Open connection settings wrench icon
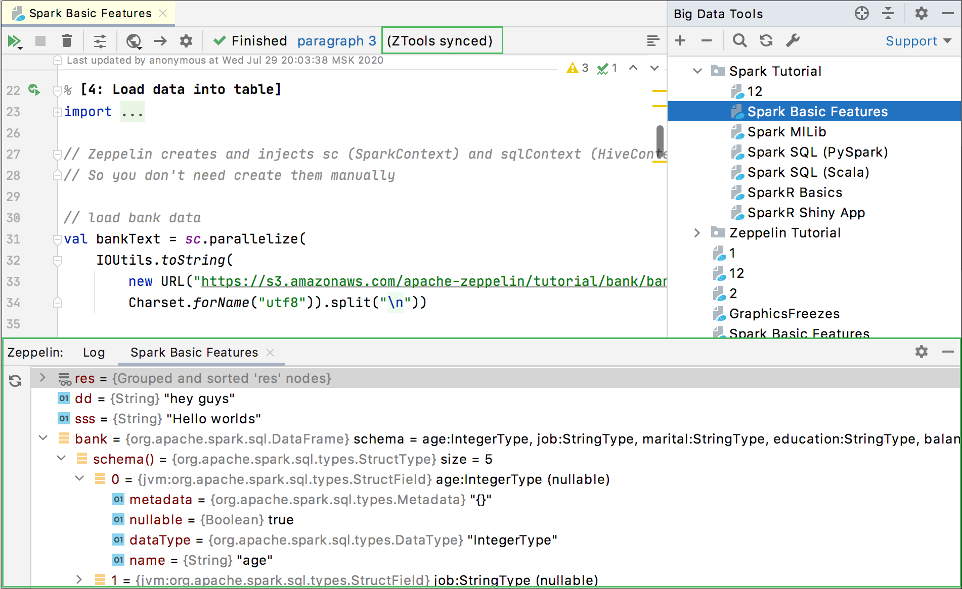The width and height of the screenshot is (962, 589). [793, 40]
